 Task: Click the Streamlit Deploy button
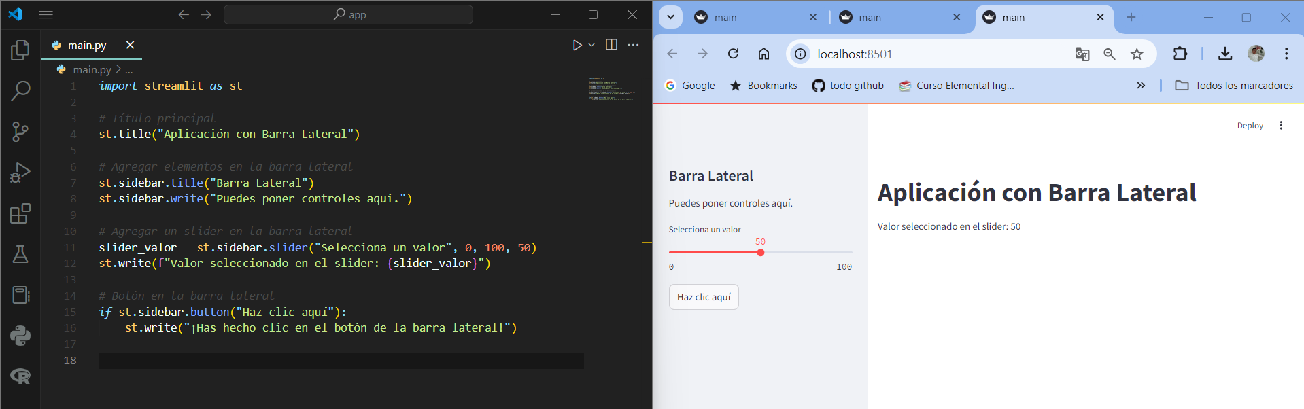pos(1250,126)
